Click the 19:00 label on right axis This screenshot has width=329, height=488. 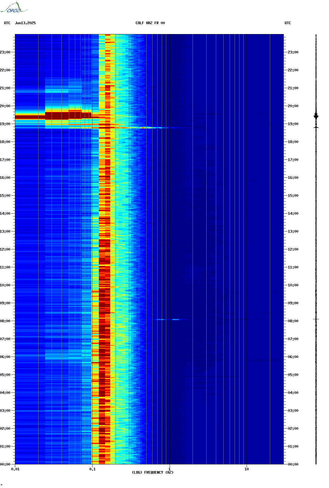click(x=293, y=124)
